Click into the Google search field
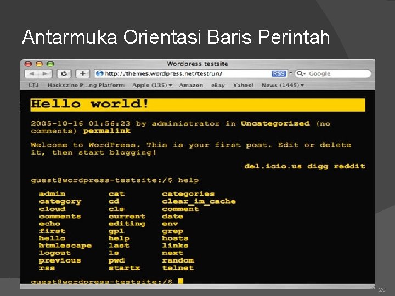 coord(333,73)
